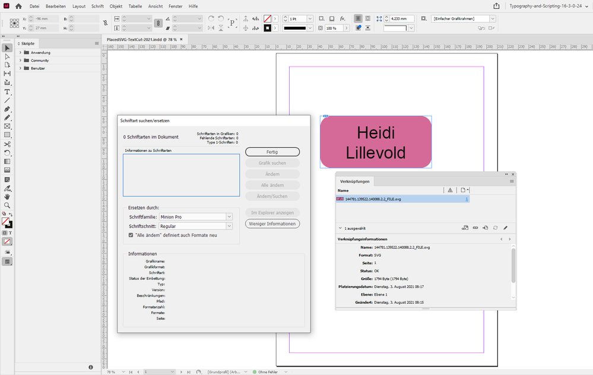Screen dimensions: 593x375
Task: Select the Pen tool
Action: pos(7,109)
